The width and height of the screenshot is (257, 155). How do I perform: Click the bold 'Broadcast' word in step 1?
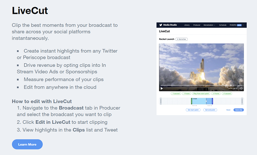(71, 108)
